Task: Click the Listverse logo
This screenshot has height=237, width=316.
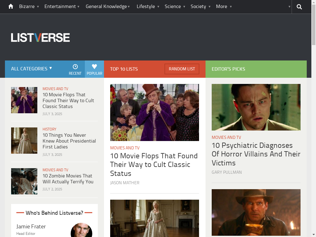Action: 40,37
